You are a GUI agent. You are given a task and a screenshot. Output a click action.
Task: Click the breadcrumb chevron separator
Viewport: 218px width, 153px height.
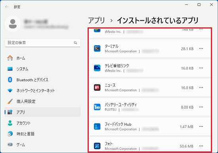click(x=111, y=21)
